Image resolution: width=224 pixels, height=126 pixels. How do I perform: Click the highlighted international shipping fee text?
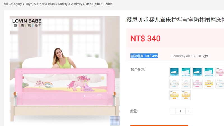click(x=144, y=56)
